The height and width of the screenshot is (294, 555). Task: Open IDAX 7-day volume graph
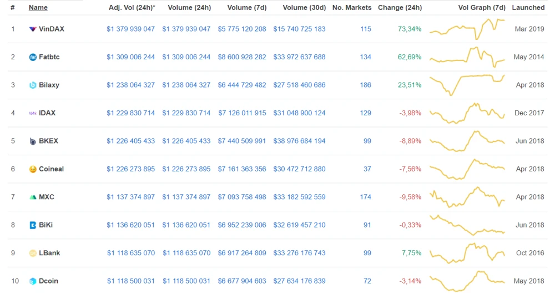467,113
